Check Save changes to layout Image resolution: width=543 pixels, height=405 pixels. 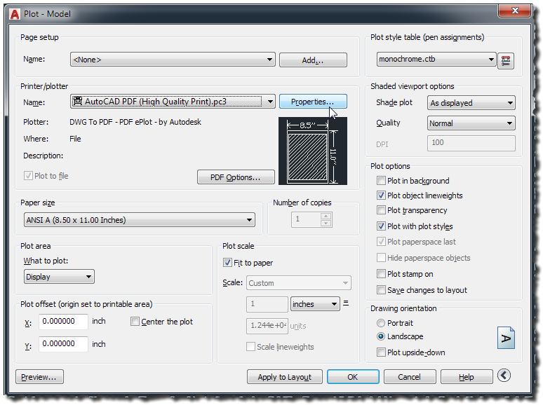381,290
